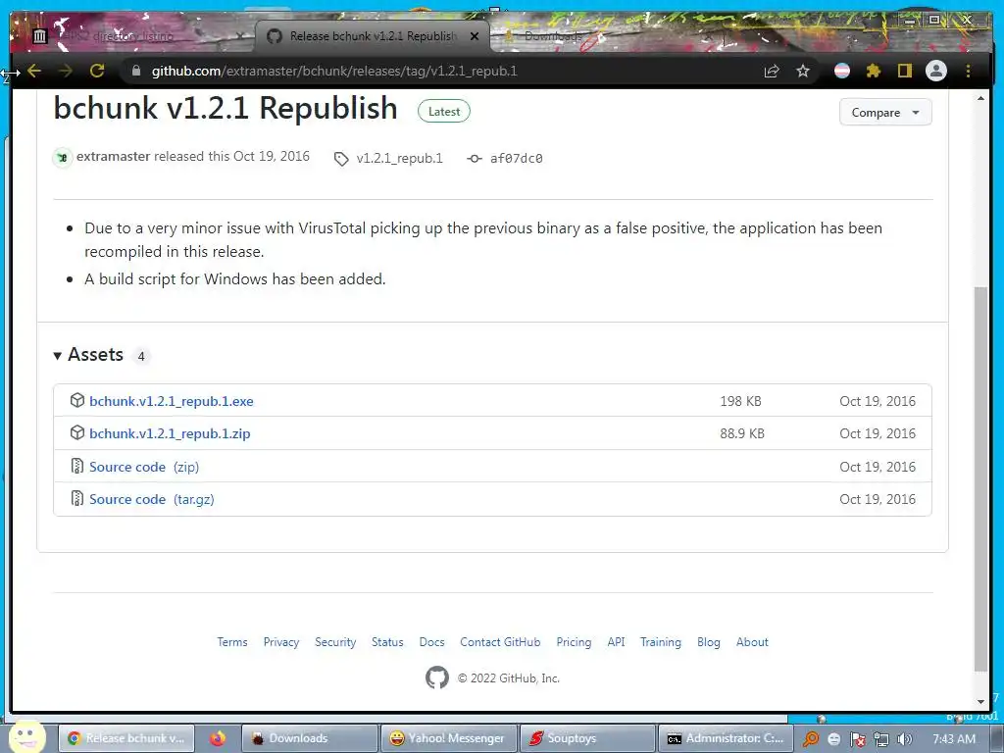Open the Privacy footer link

tap(281, 641)
